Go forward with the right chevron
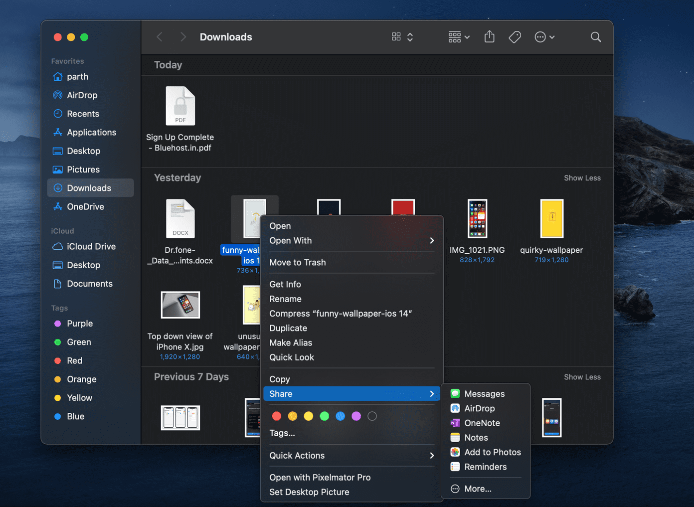This screenshot has width=694, height=507. [x=183, y=37]
